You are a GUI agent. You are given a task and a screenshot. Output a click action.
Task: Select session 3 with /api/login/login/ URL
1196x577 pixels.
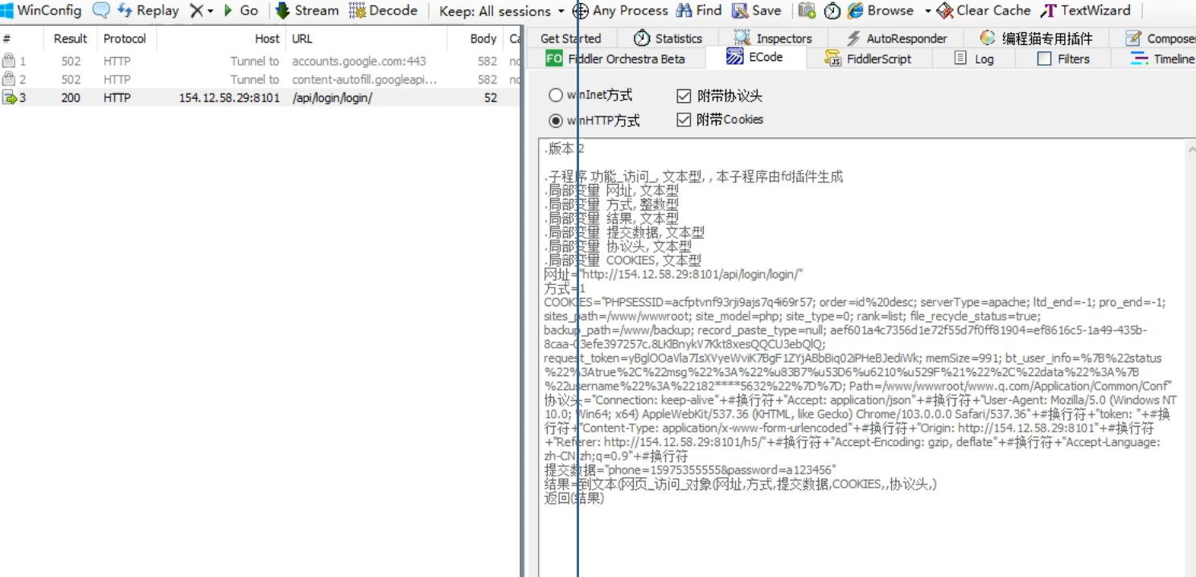click(331, 98)
